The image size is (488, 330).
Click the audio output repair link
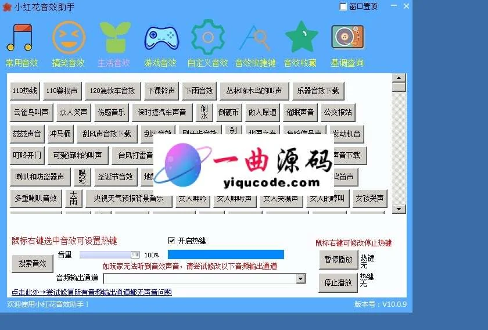tap(91, 292)
